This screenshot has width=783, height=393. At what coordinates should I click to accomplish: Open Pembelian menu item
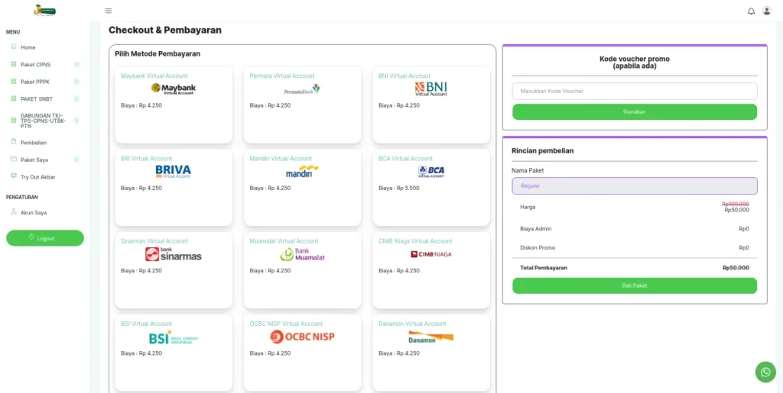pyautogui.click(x=34, y=143)
